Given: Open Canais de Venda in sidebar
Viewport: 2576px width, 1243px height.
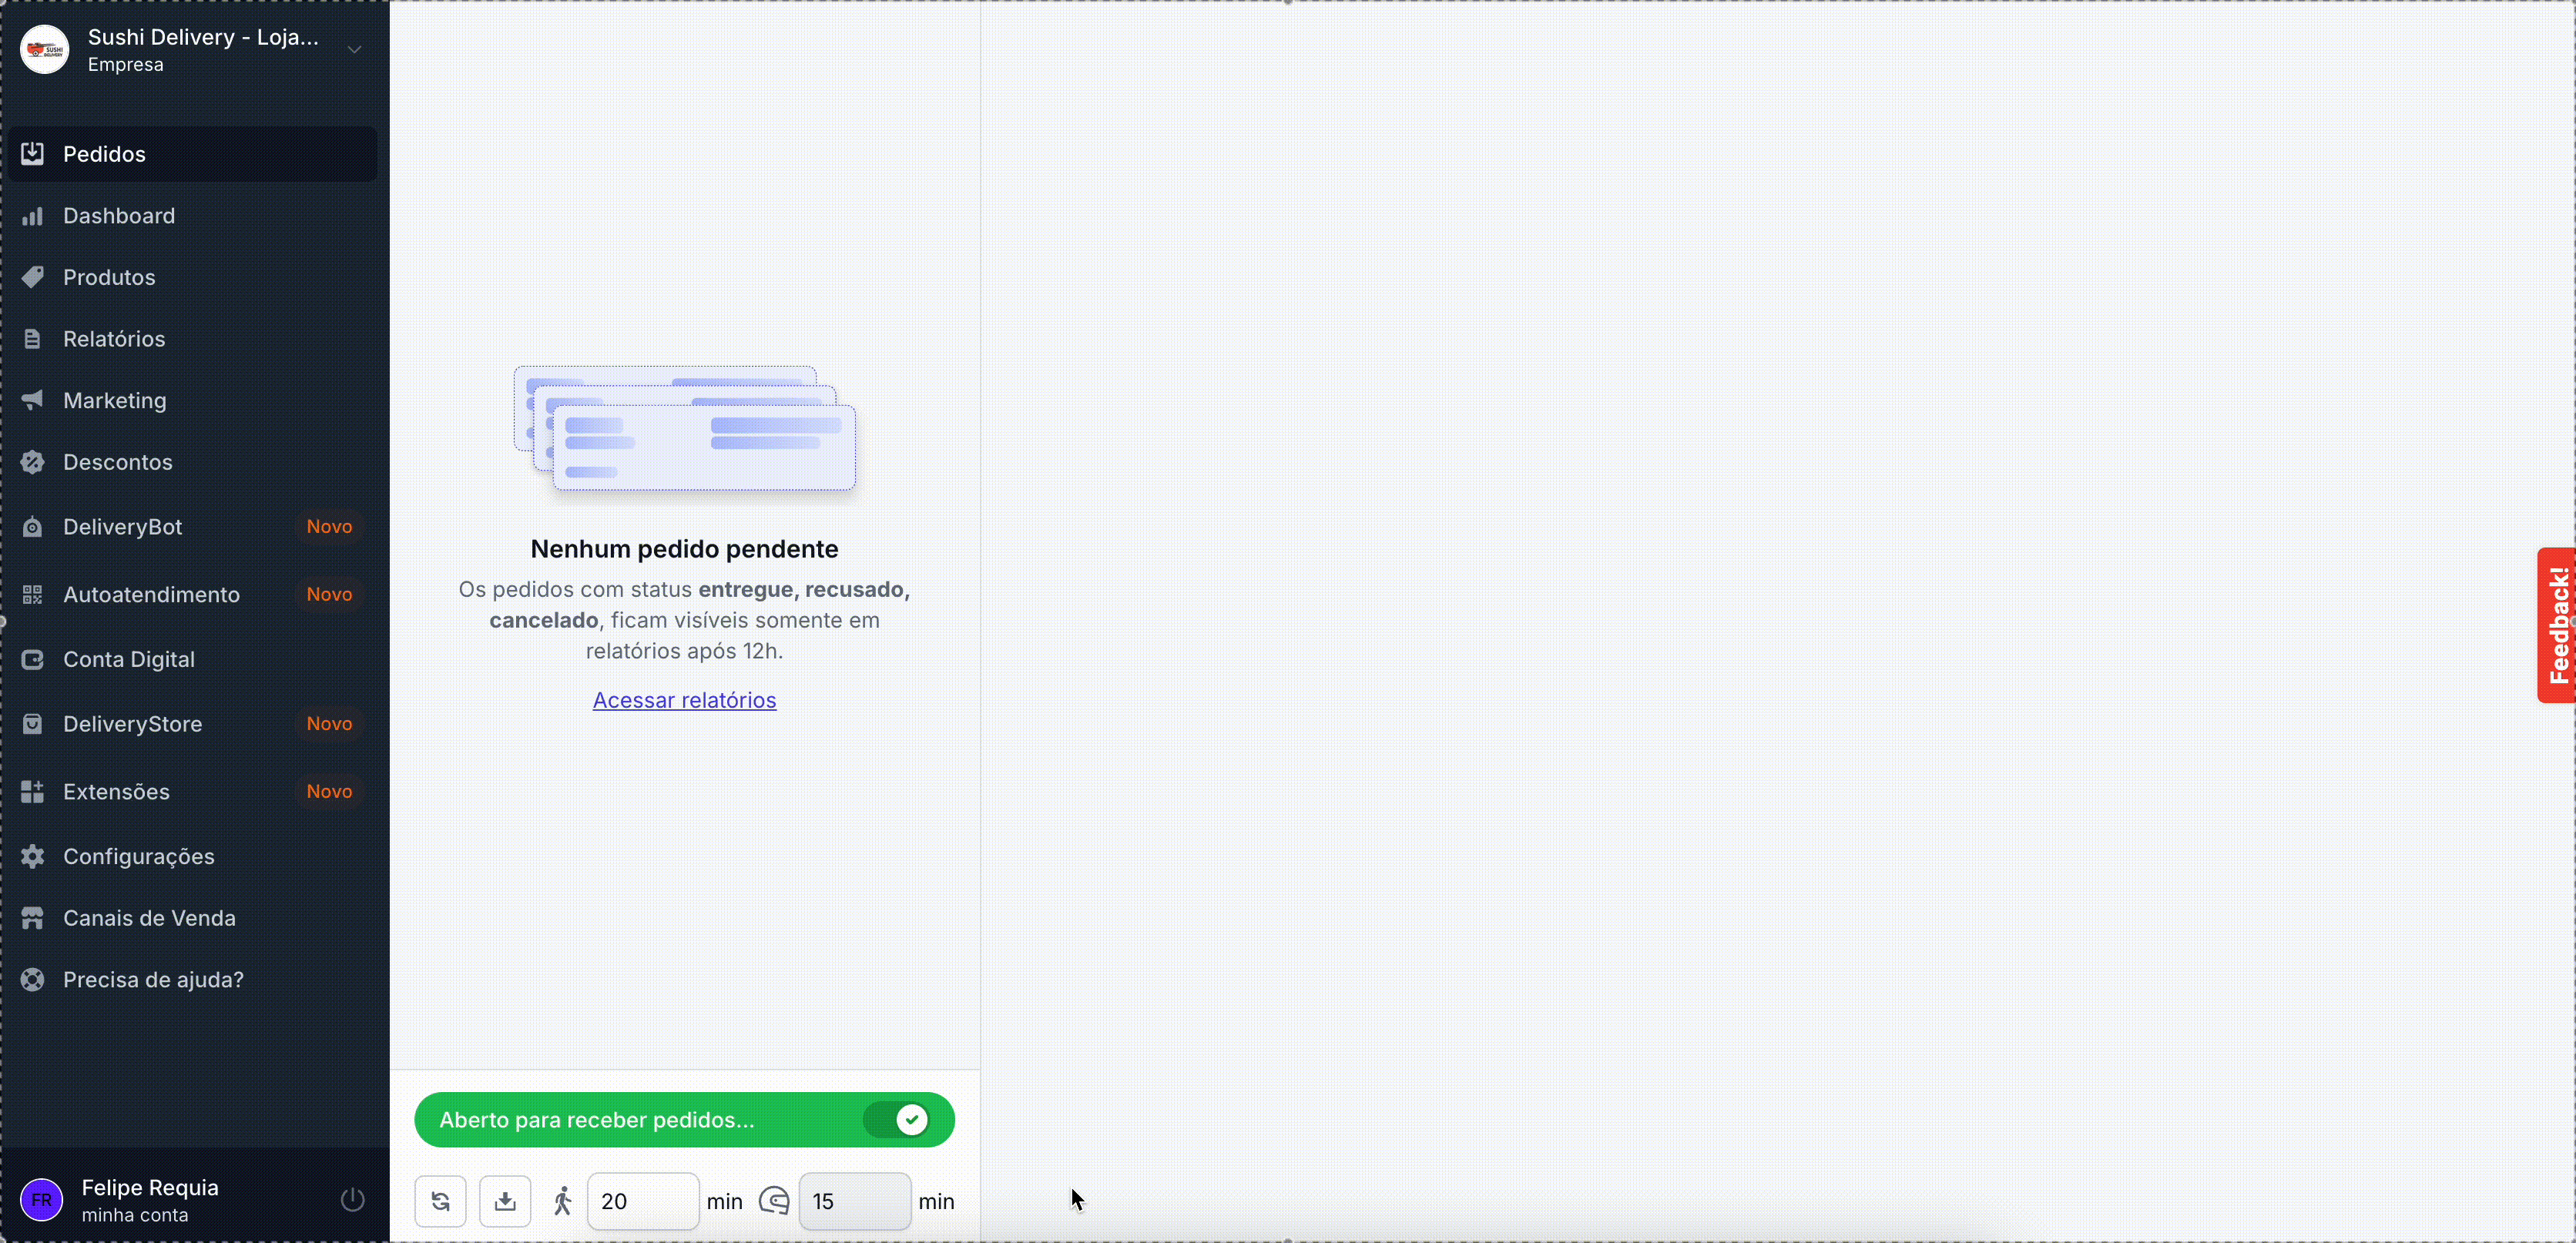Looking at the screenshot, I should pyautogui.click(x=149, y=917).
